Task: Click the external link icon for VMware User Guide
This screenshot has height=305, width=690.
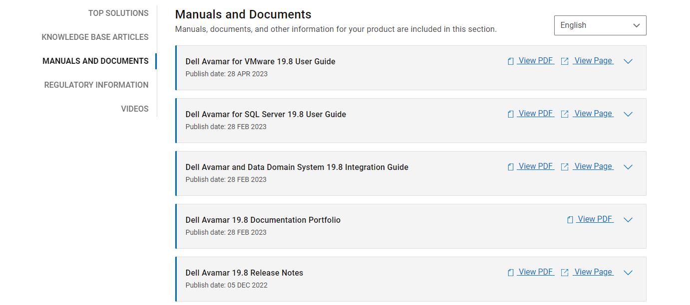Action: [x=564, y=60]
